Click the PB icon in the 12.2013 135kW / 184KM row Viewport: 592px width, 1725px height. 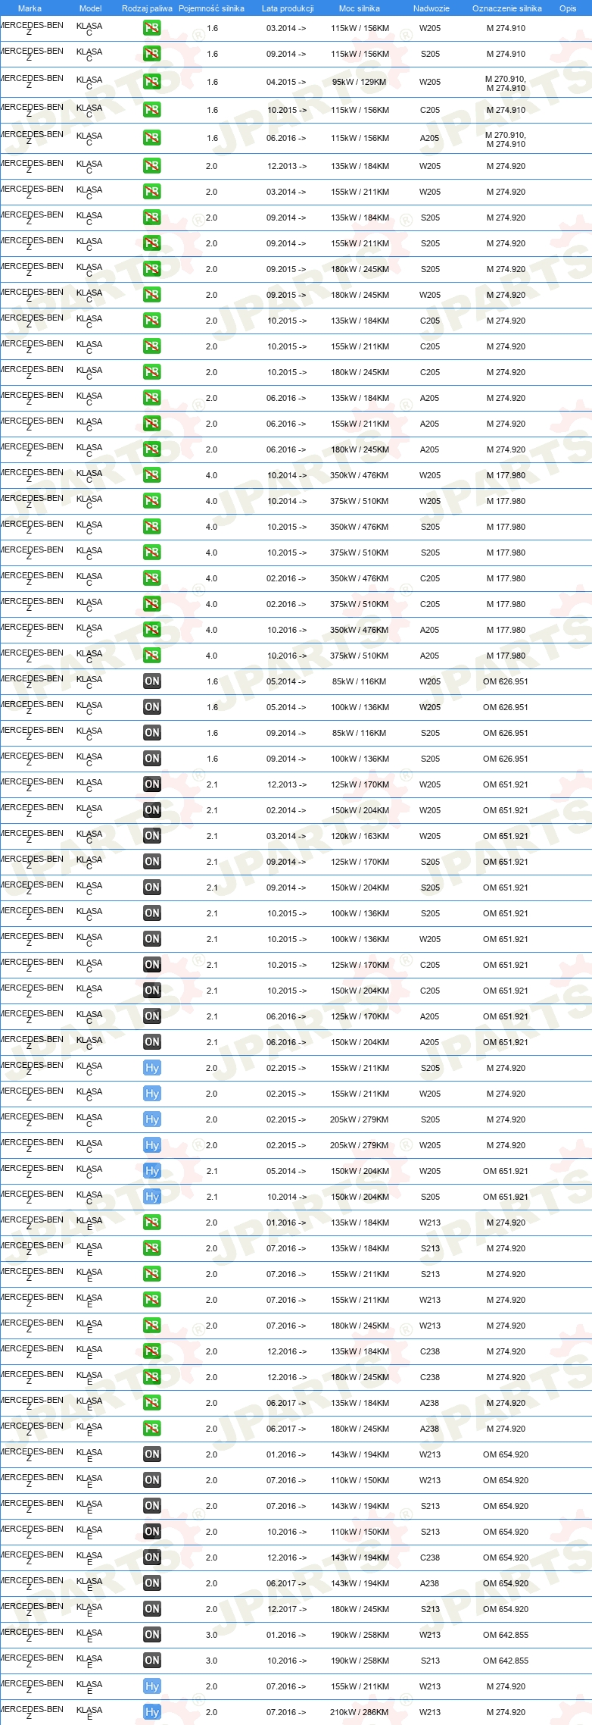click(152, 166)
